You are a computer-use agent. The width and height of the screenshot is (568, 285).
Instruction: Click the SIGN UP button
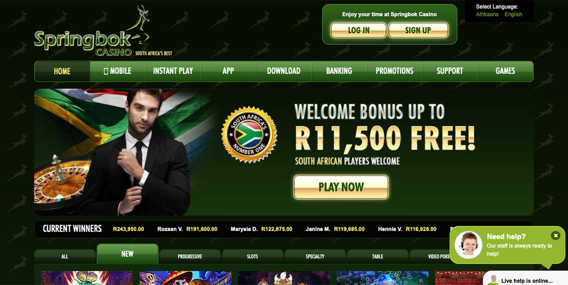[x=418, y=30]
